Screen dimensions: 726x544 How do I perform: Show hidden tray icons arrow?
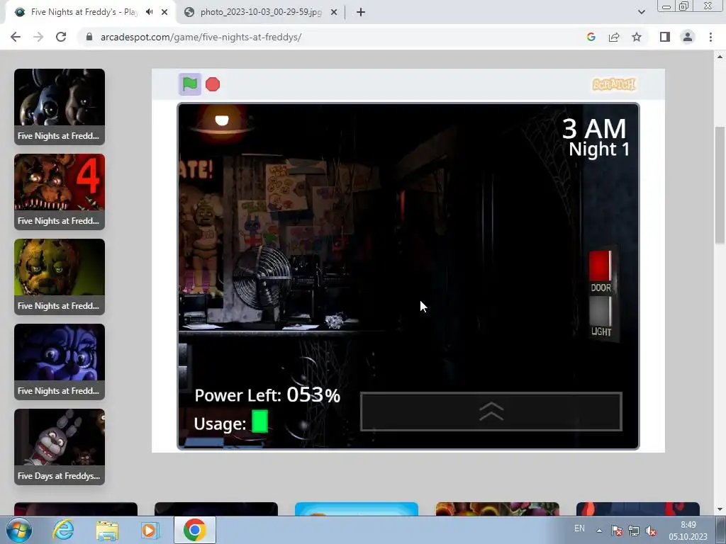[599, 531]
